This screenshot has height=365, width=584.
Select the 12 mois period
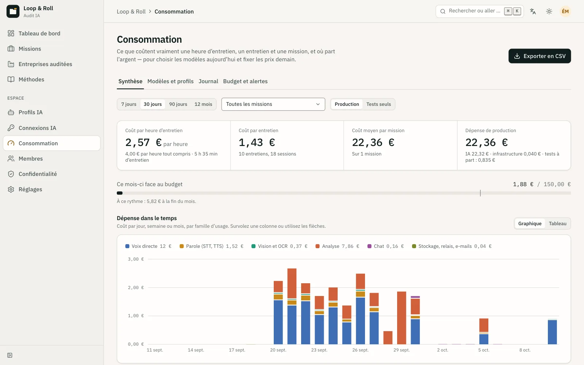pos(203,104)
